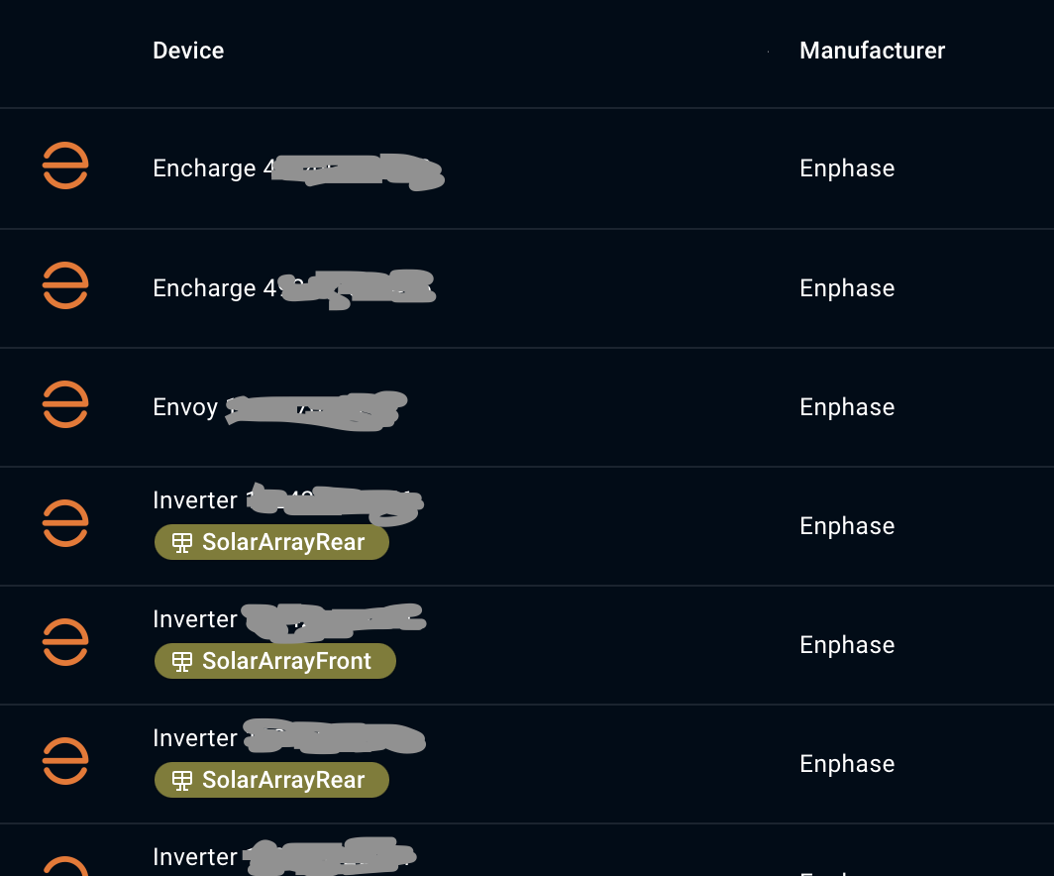Select the SolarArrayRear chip on the third inverter row

click(271, 780)
